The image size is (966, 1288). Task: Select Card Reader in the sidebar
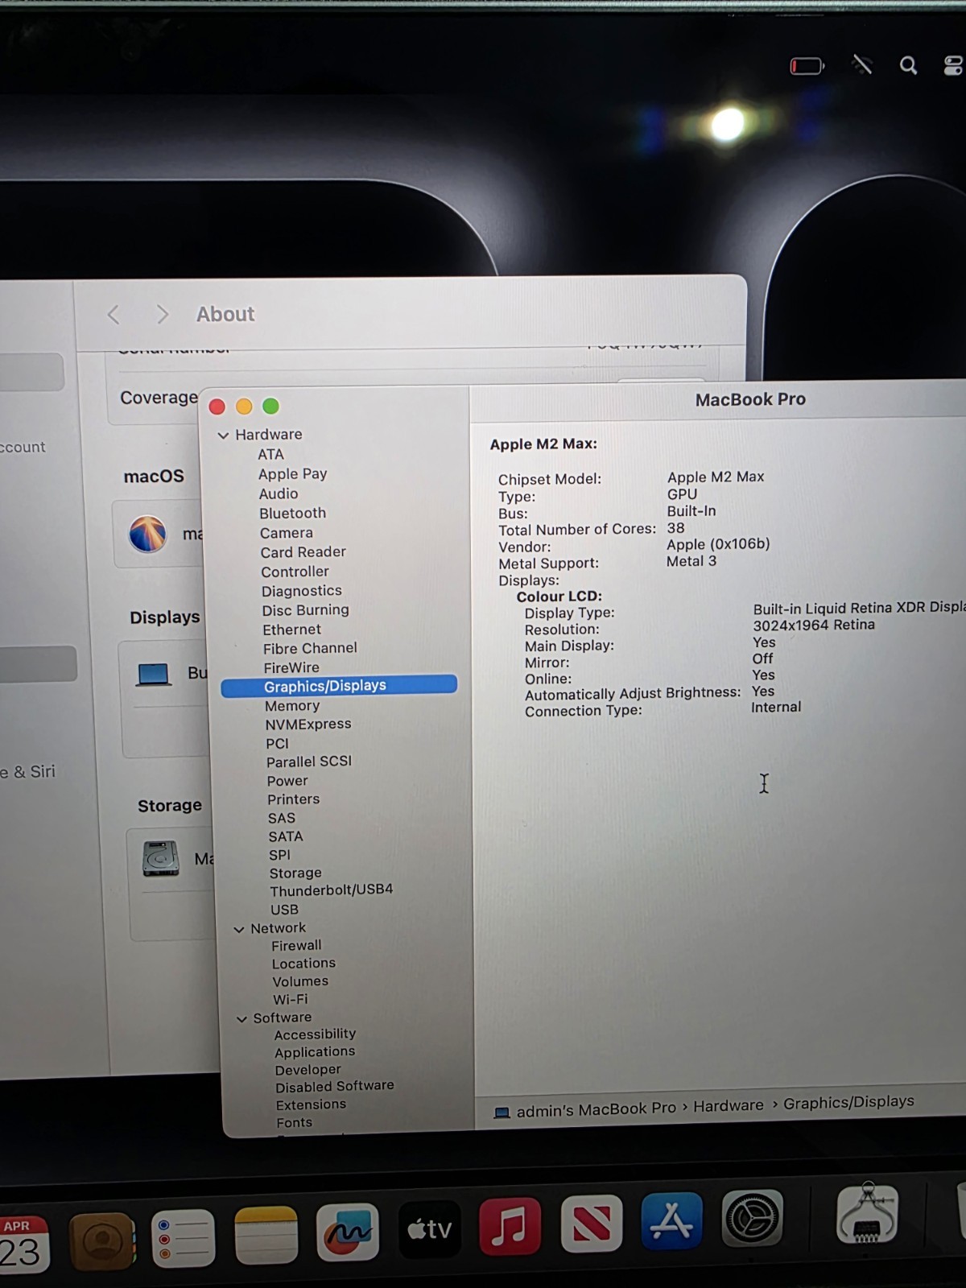click(303, 552)
